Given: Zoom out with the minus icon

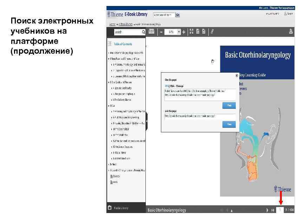Looking at the screenshot, I should pos(161,32).
